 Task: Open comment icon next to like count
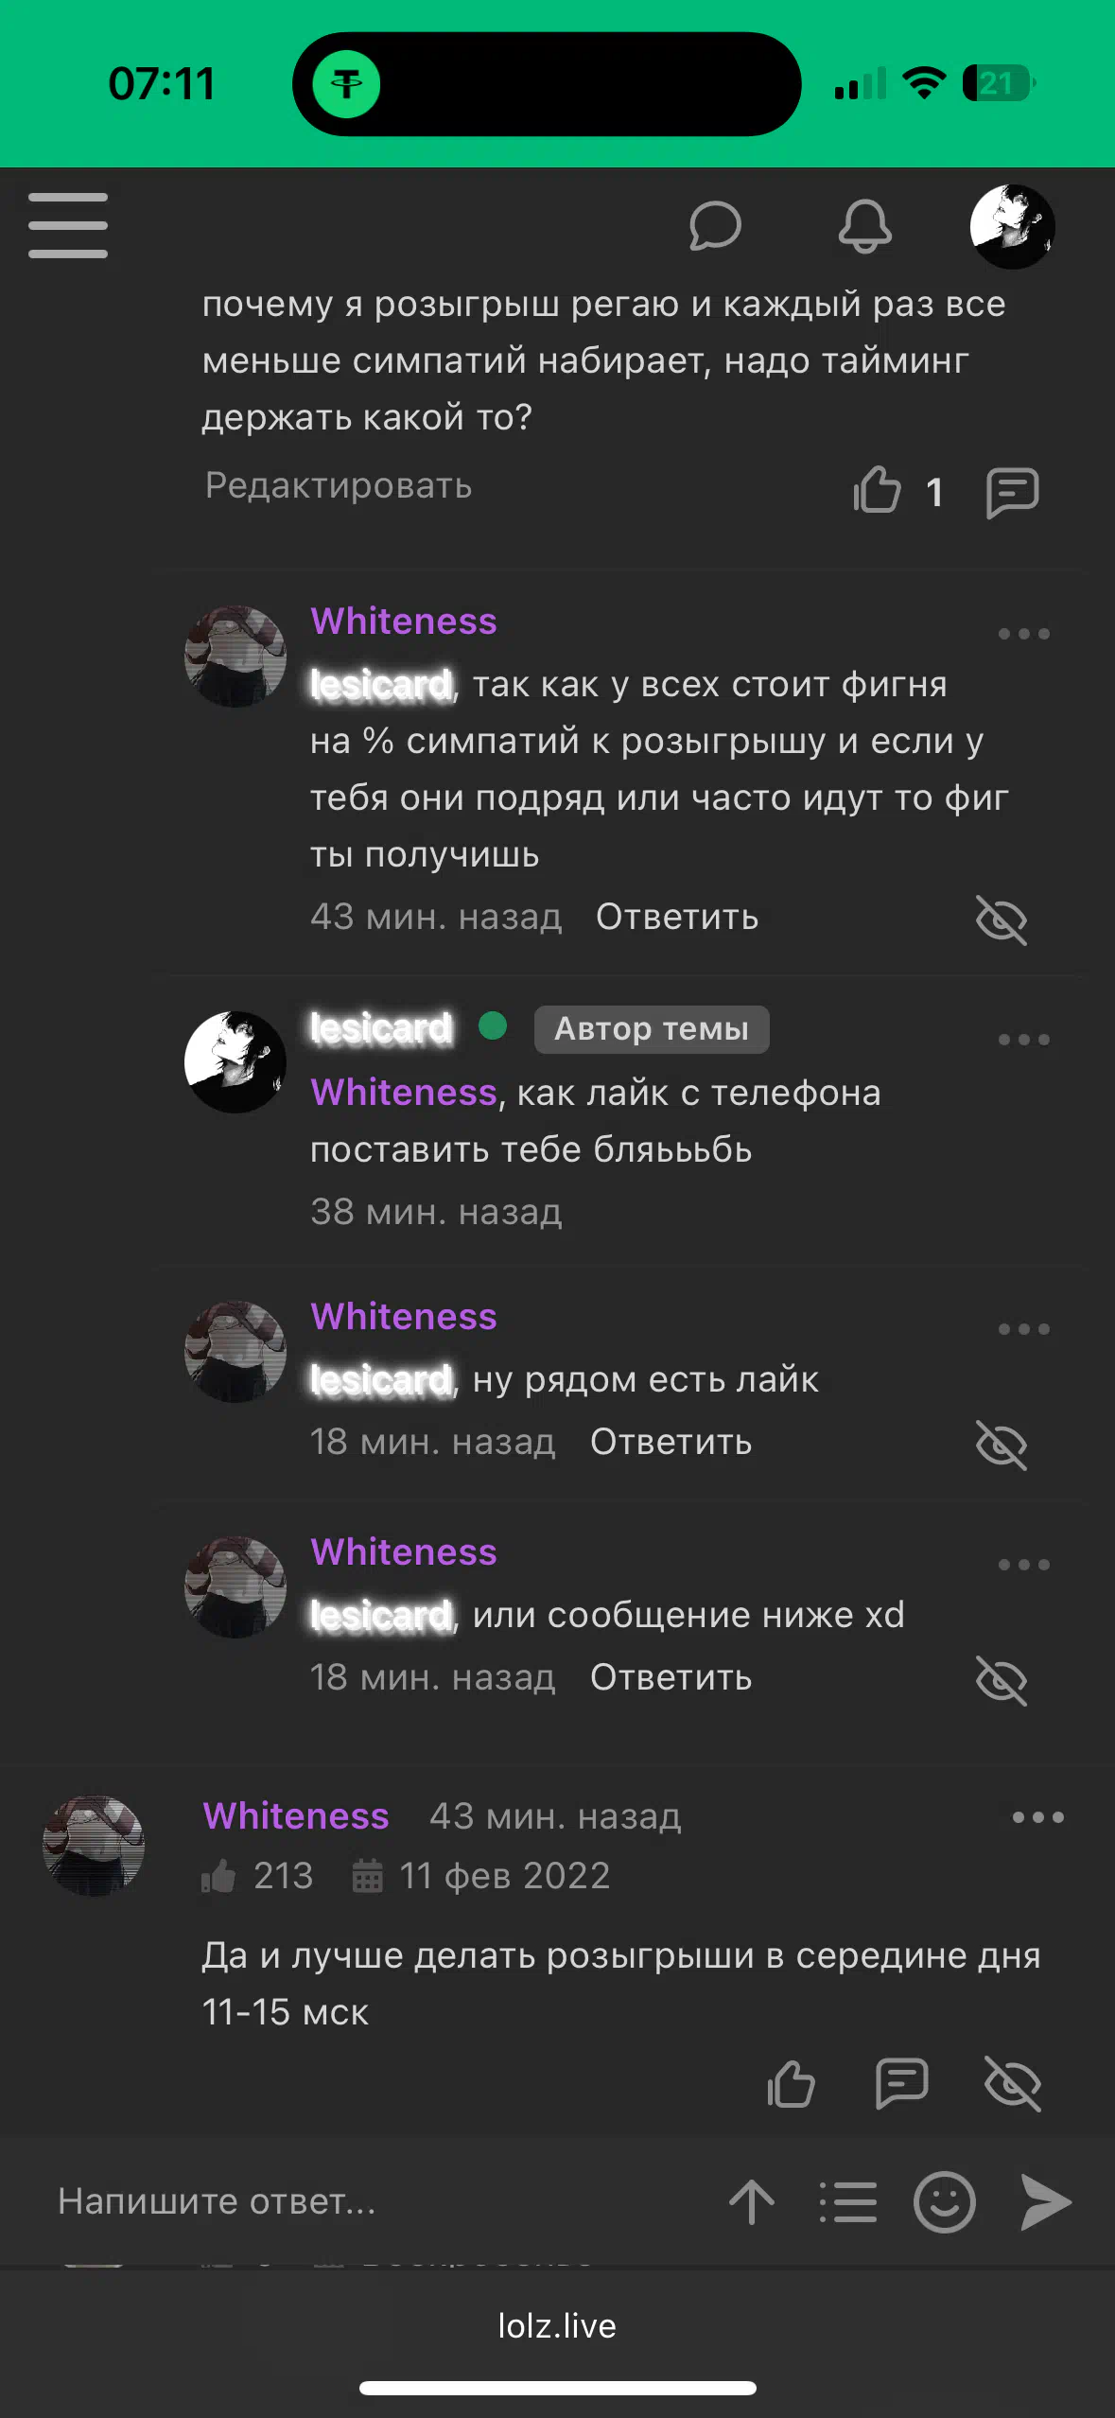(x=1012, y=492)
